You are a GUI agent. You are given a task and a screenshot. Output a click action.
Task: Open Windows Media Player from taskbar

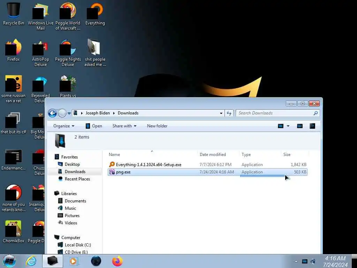pos(73,261)
